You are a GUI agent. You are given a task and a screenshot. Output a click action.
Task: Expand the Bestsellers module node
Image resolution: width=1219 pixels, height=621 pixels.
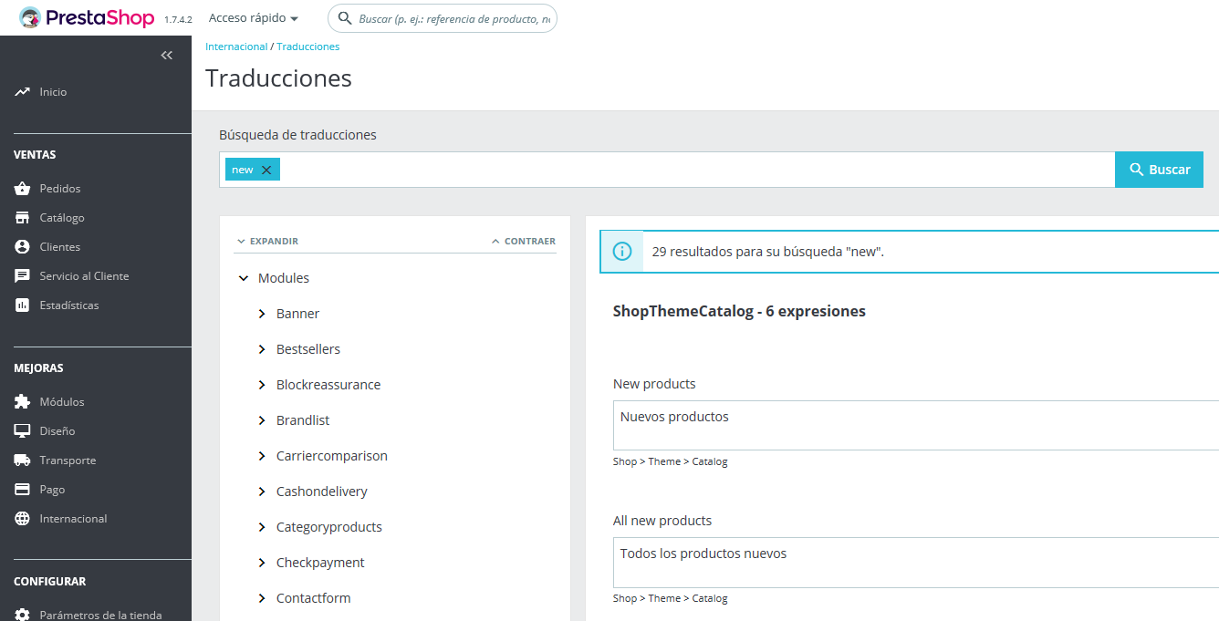click(x=262, y=349)
